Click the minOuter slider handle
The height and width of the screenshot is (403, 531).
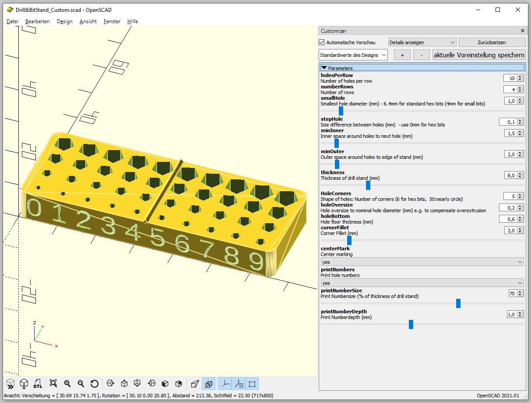[337, 164]
